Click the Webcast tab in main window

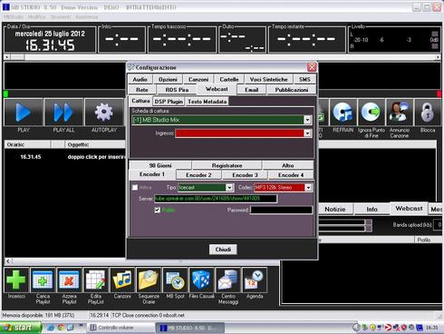coord(409,209)
